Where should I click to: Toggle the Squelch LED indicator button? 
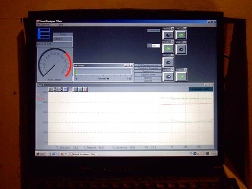click(168, 35)
